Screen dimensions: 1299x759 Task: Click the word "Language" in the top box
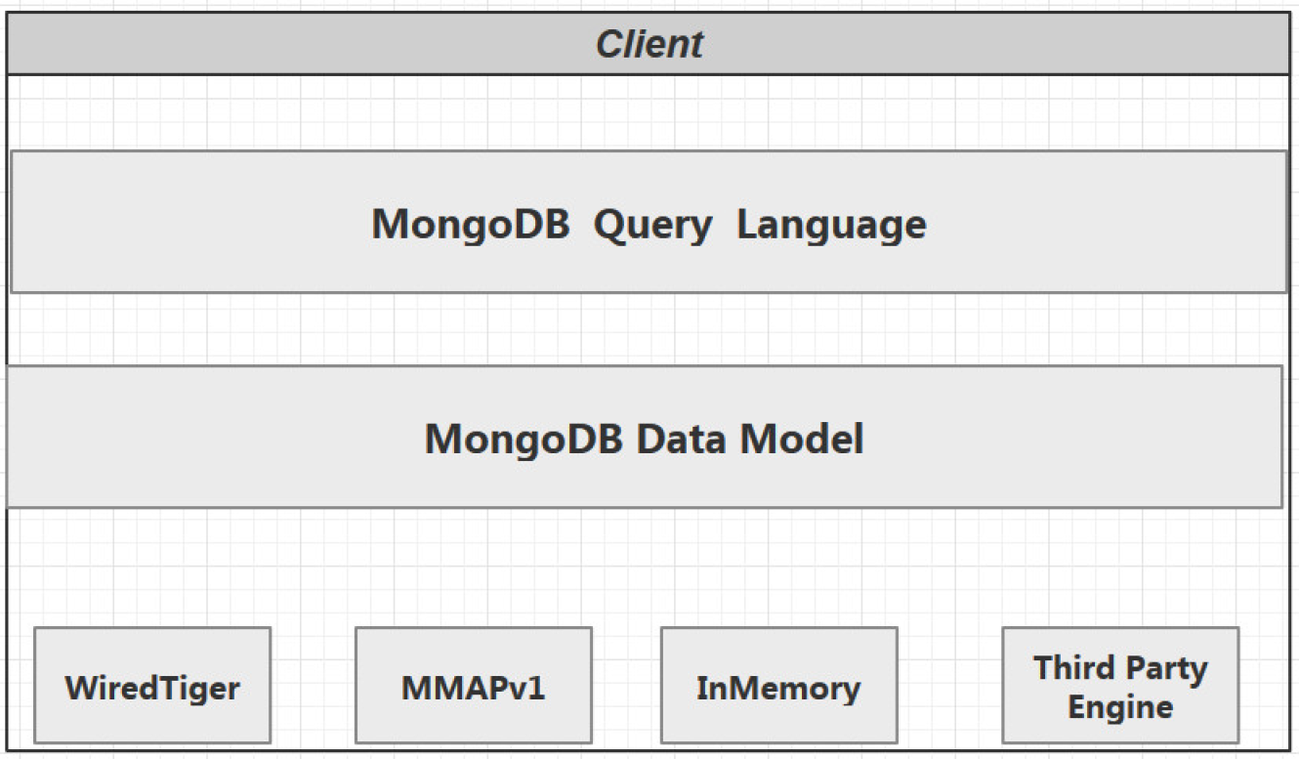(830, 225)
